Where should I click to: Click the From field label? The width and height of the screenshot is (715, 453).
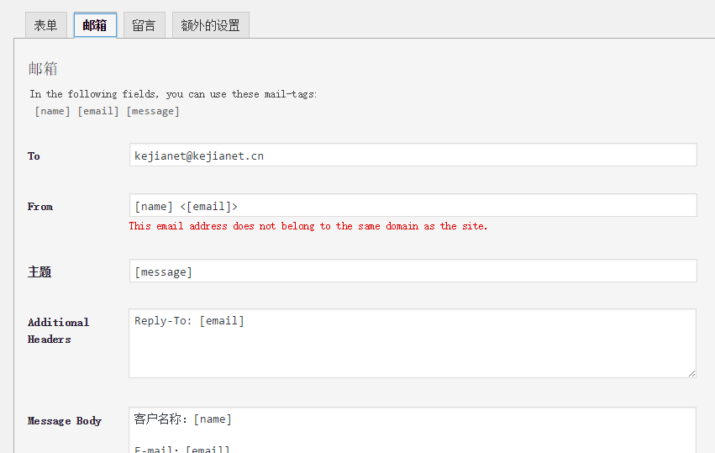coord(40,207)
